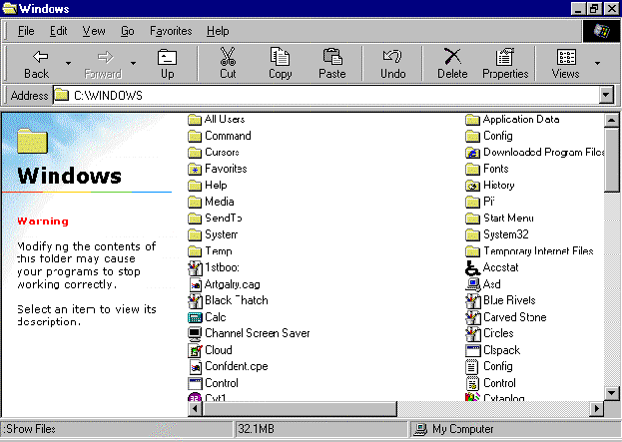The height and width of the screenshot is (442, 622).
Task: Open the Back button history arrow
Action: coord(68,63)
